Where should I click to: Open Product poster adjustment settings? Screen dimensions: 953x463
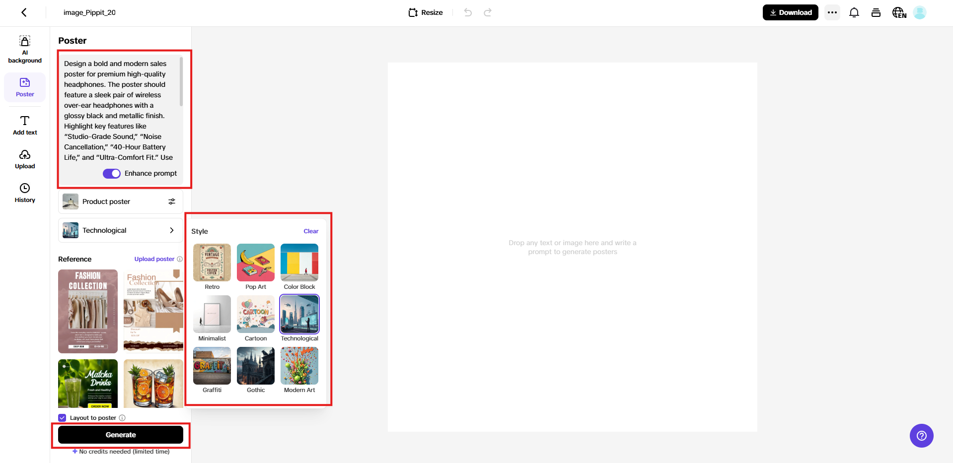coord(171,201)
